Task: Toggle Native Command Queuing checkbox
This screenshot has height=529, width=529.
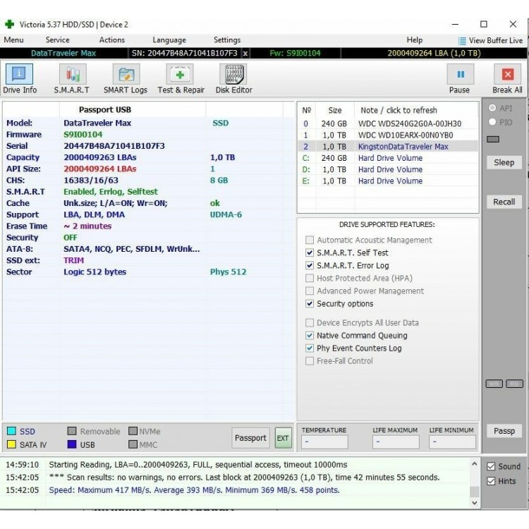Action: pyautogui.click(x=310, y=335)
